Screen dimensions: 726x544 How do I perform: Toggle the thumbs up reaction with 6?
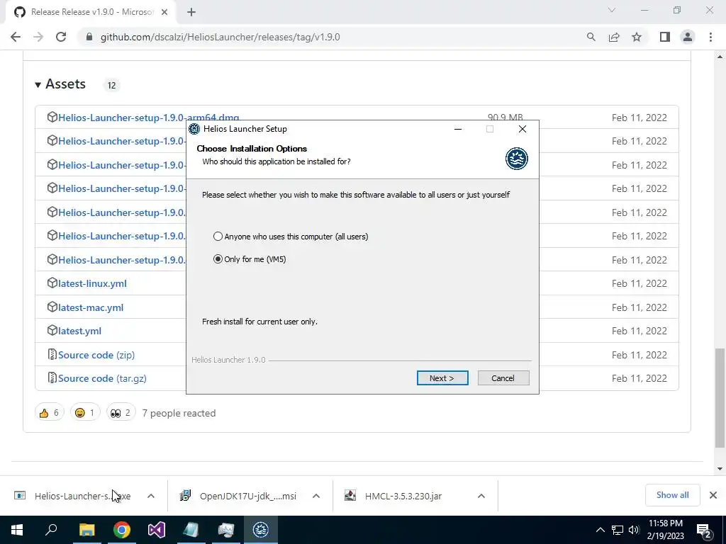49,413
